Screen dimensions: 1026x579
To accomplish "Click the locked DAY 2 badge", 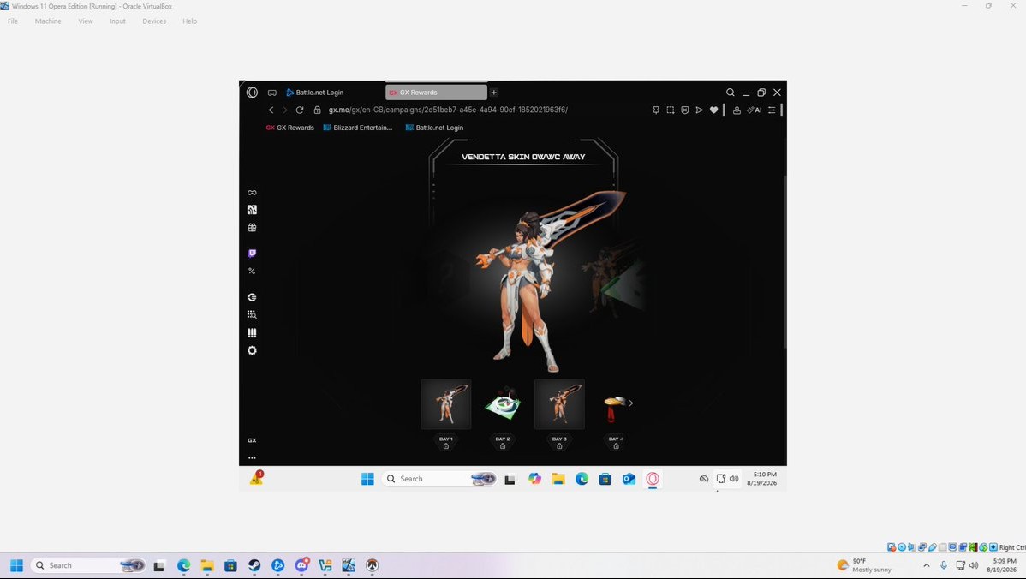I will pos(503,442).
